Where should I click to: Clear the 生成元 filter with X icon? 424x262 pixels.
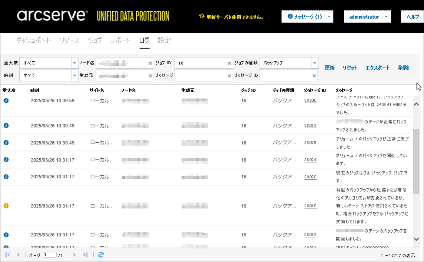pos(150,76)
